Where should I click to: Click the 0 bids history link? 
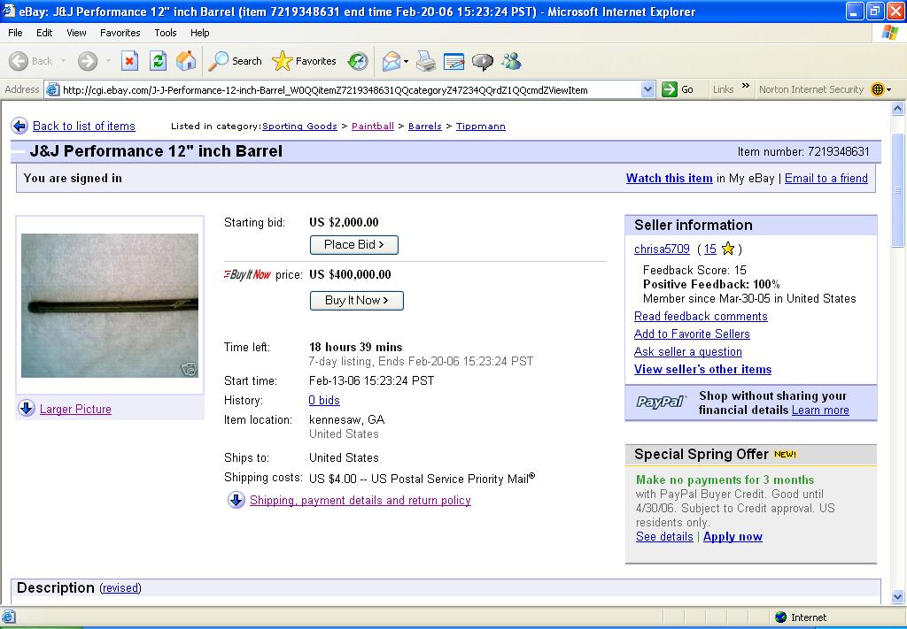pos(324,400)
